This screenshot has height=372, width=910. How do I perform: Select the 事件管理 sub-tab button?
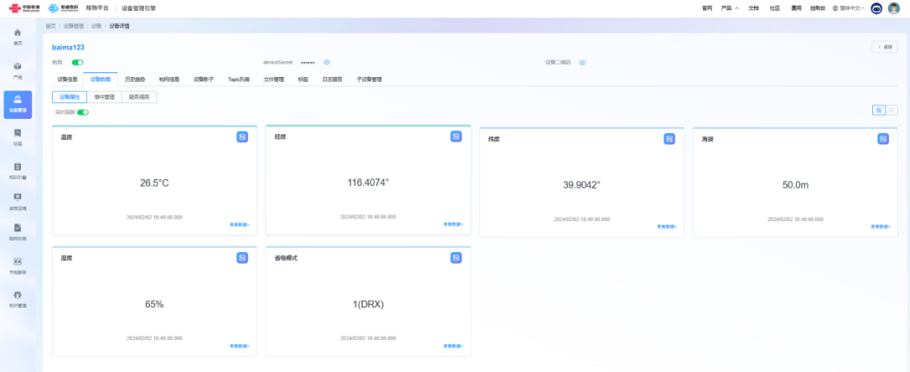pyautogui.click(x=105, y=96)
